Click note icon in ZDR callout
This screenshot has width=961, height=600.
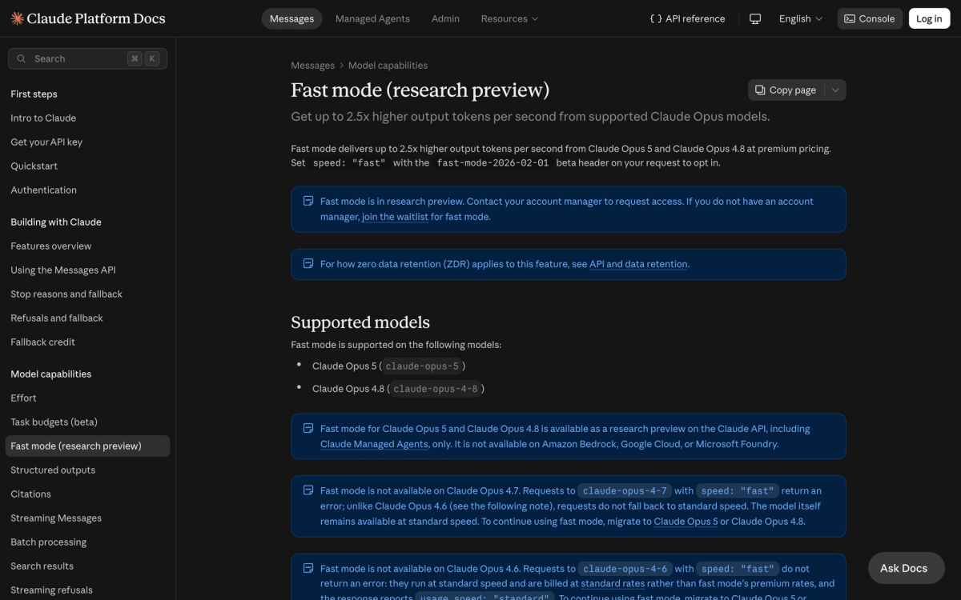308,264
